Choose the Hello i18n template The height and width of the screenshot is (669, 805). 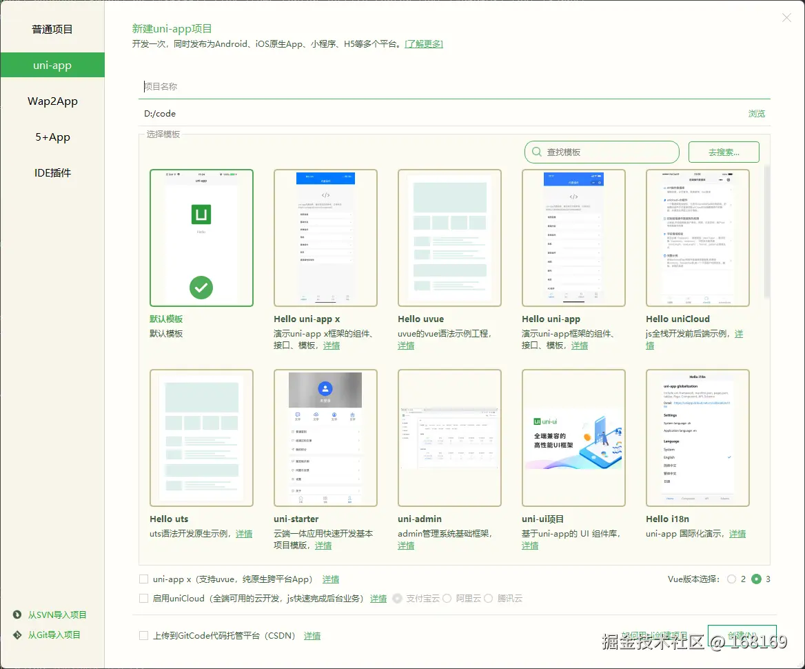pos(697,438)
